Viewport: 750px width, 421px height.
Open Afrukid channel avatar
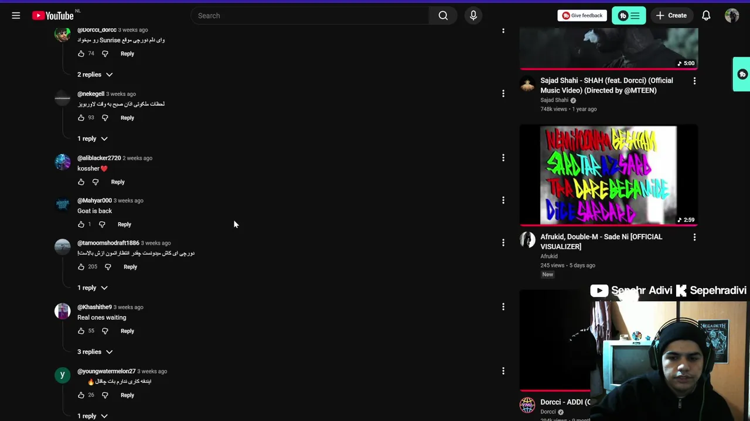point(527,240)
